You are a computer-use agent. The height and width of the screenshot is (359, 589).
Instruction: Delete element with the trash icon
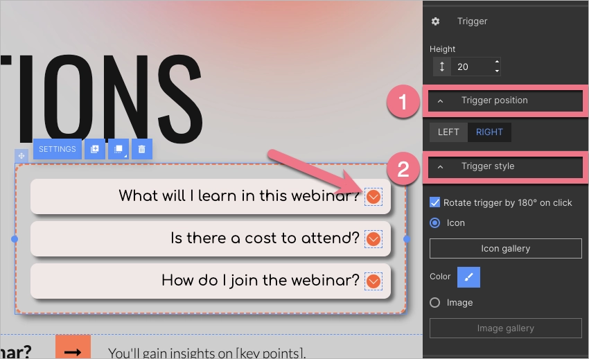pyautogui.click(x=141, y=149)
